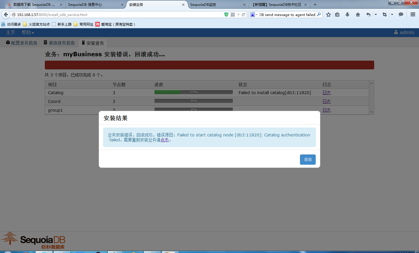Viewport: 419px width, 253px height.
Task: Click the chat bubble toolbar icon
Action: (401, 15)
